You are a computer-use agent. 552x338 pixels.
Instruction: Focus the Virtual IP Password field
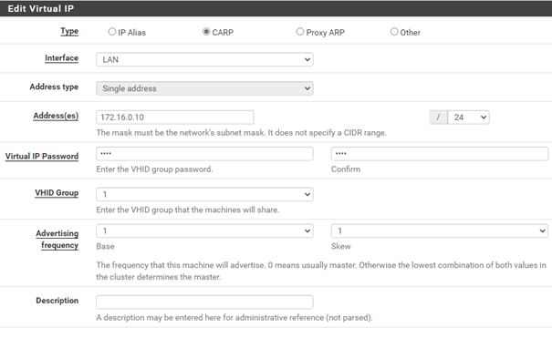204,154
